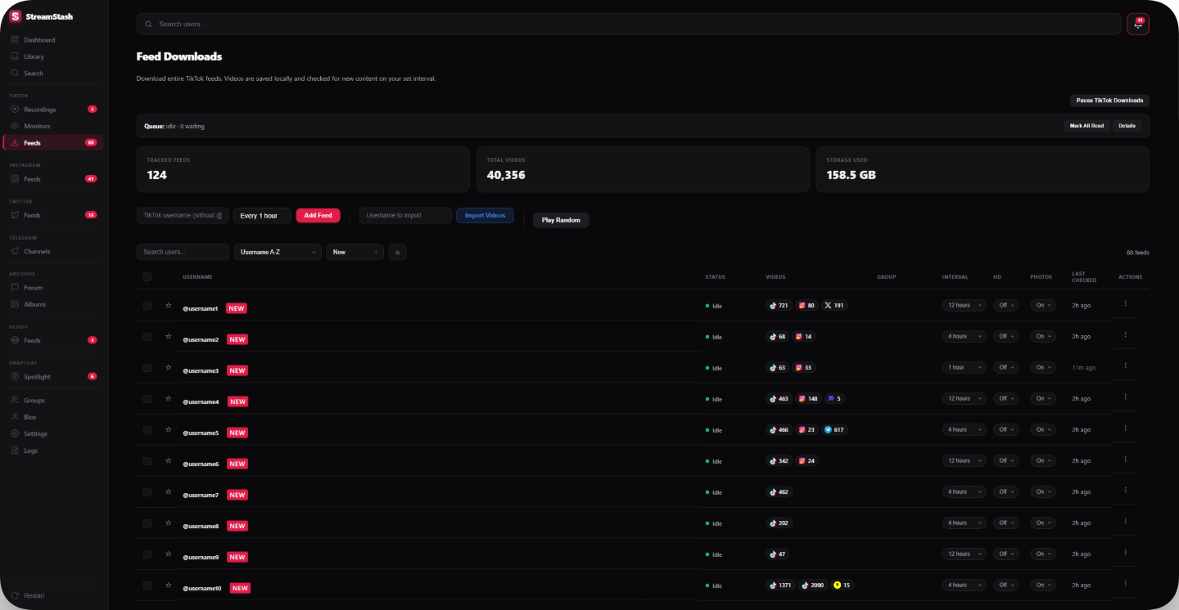Click TikTok video count badge for @username7
The image size is (1179, 610).
click(779, 492)
